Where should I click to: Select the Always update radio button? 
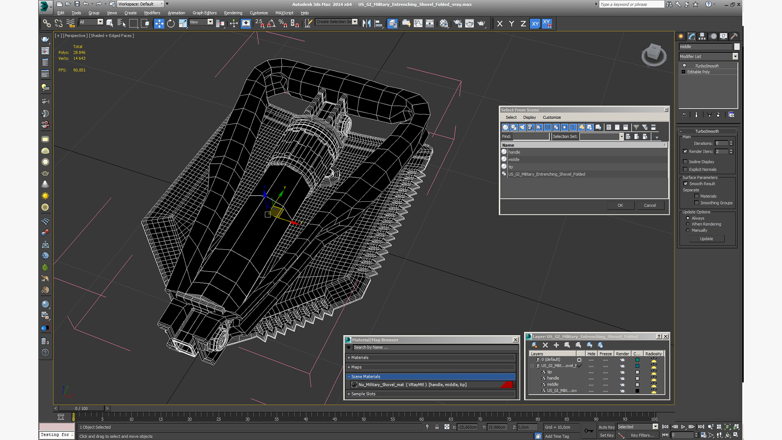[688, 218]
